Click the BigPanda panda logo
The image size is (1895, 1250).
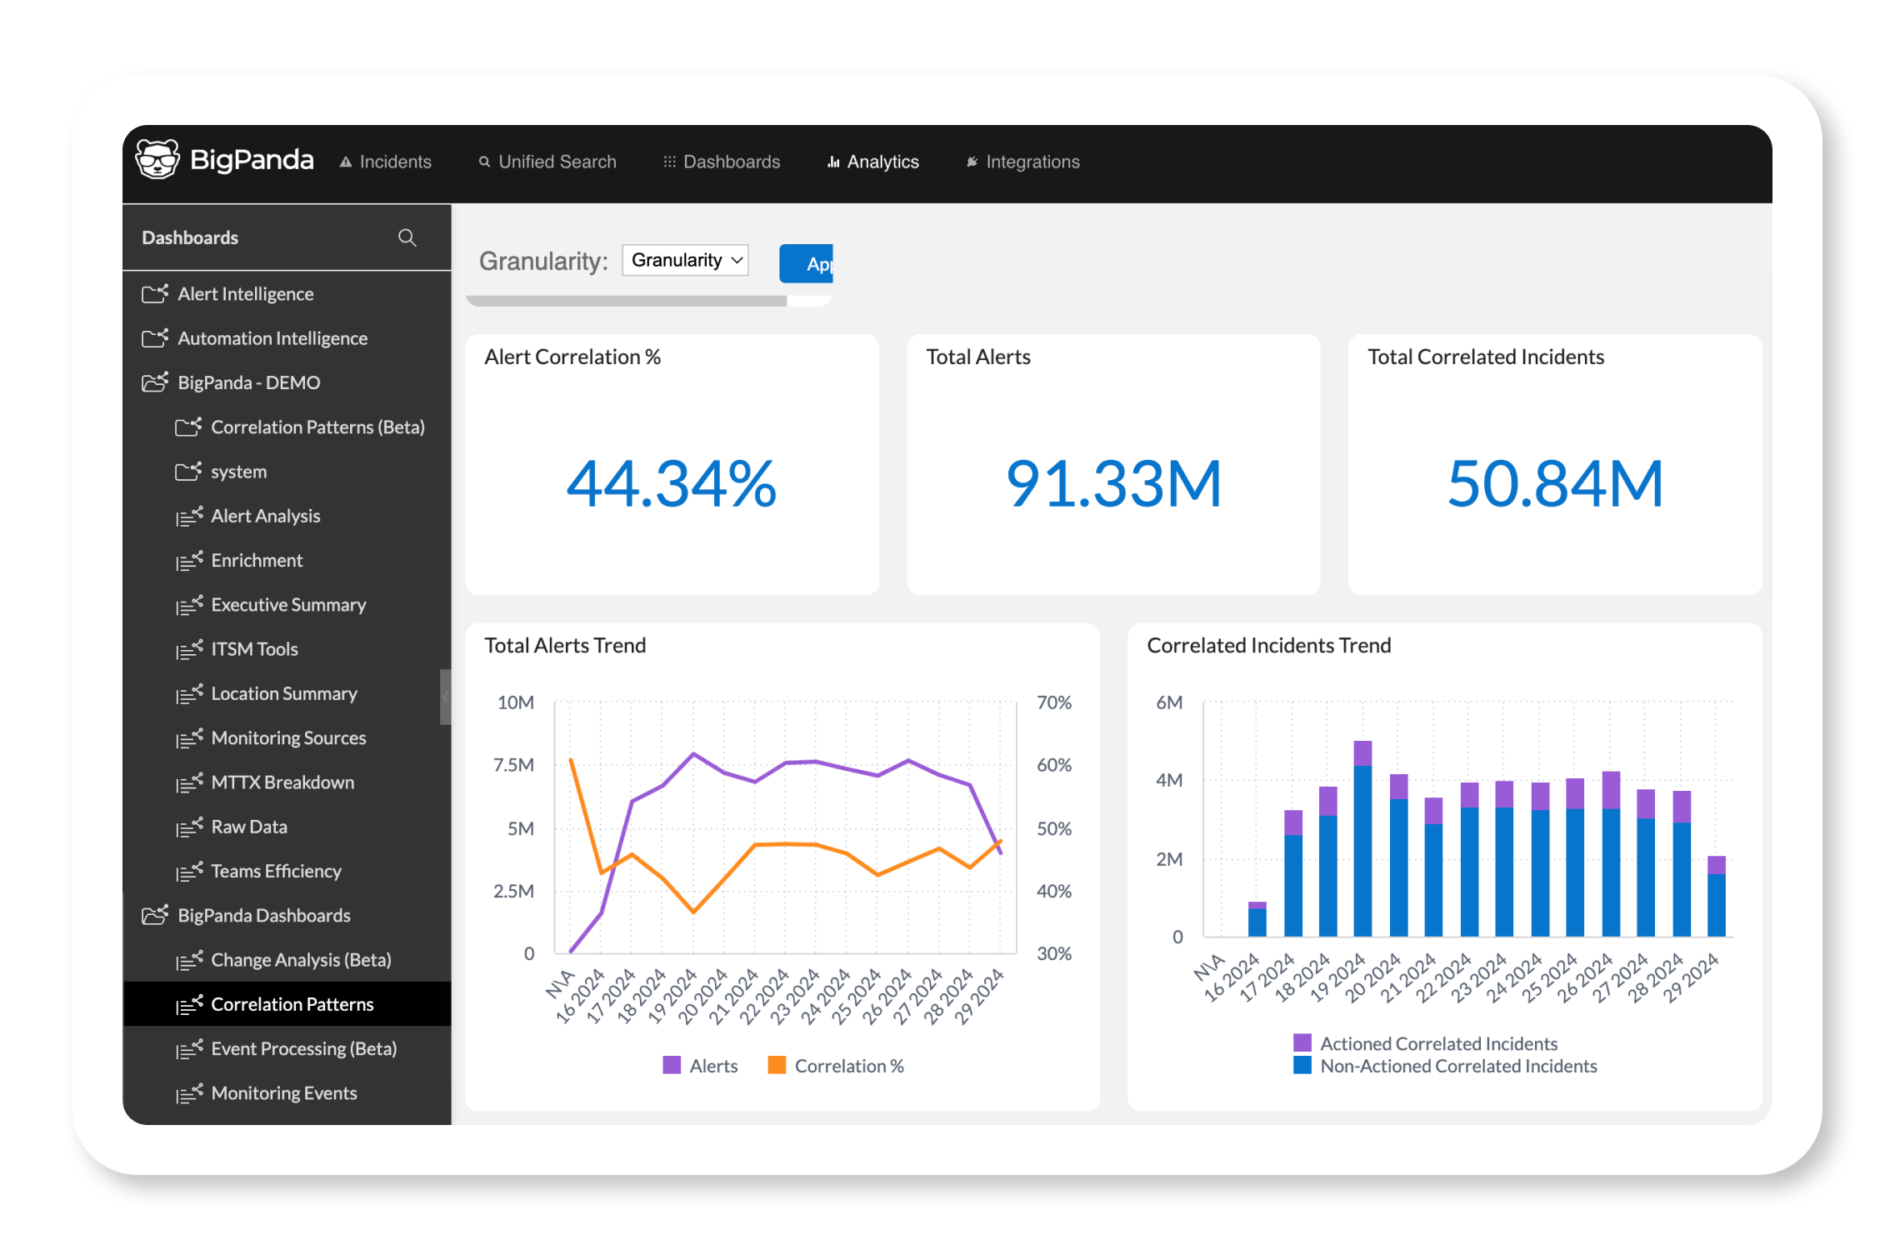tap(157, 160)
